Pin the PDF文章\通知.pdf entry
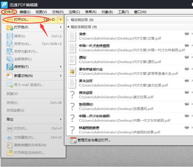 coord(187,57)
